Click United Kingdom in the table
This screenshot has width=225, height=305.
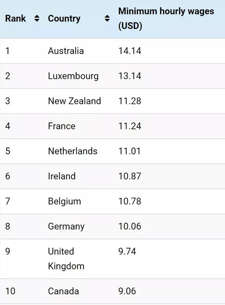[x=66, y=259]
